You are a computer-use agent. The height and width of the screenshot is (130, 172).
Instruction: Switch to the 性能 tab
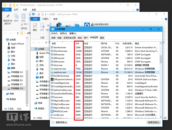pos(59,38)
